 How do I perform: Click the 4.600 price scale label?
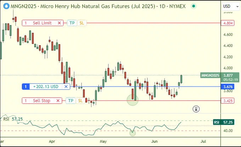pyautogui.click(x=228, y=34)
